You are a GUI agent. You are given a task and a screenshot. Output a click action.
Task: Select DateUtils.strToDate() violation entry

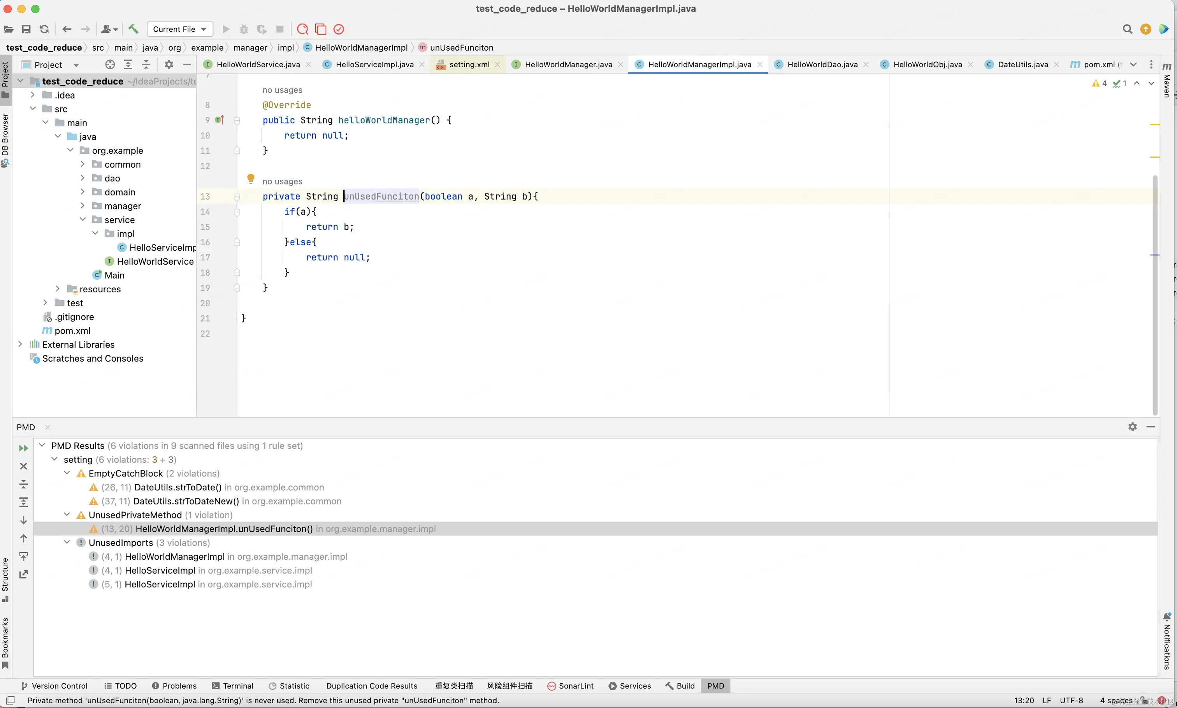(x=178, y=487)
